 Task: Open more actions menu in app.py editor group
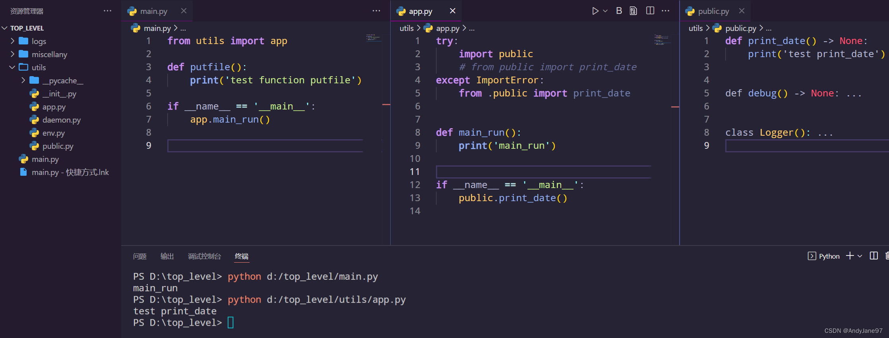pos(666,11)
